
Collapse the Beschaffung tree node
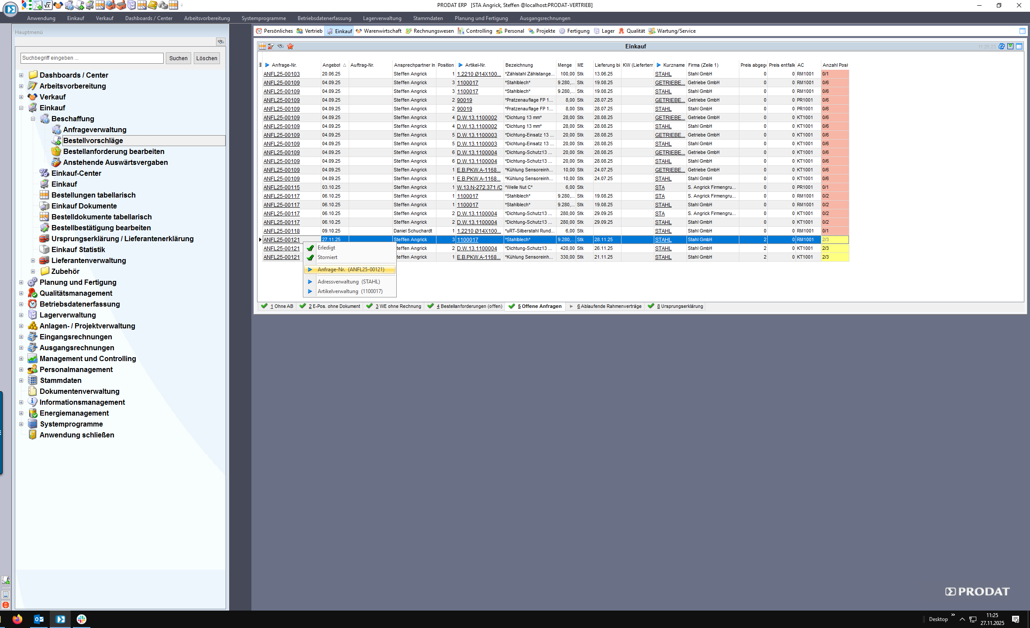[33, 119]
